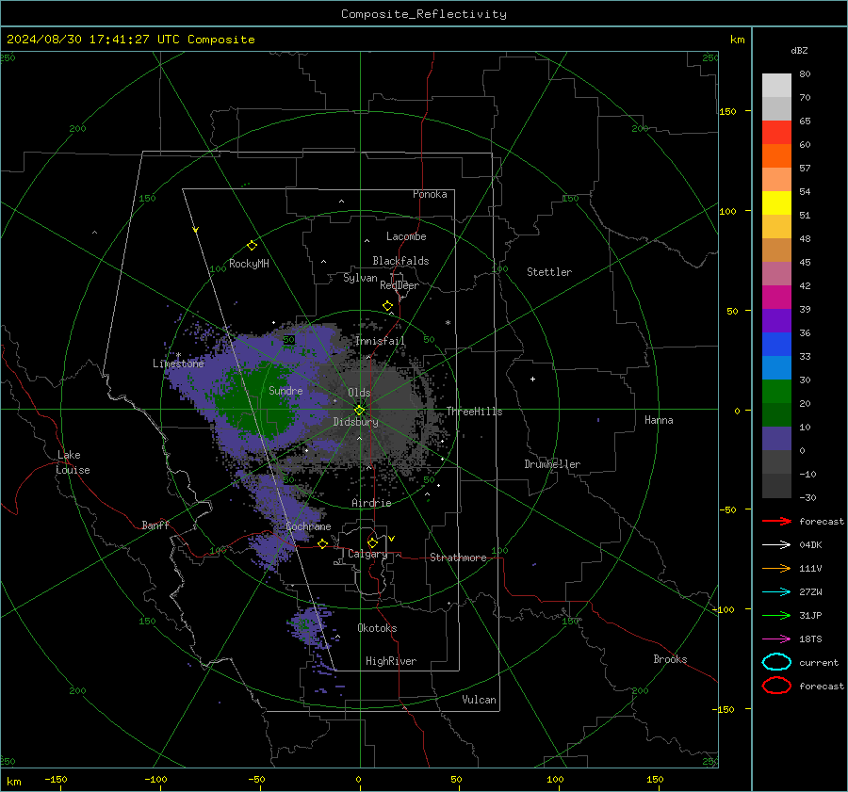
Task: Click the green 31JP arrow legend icon
Action: (776, 615)
